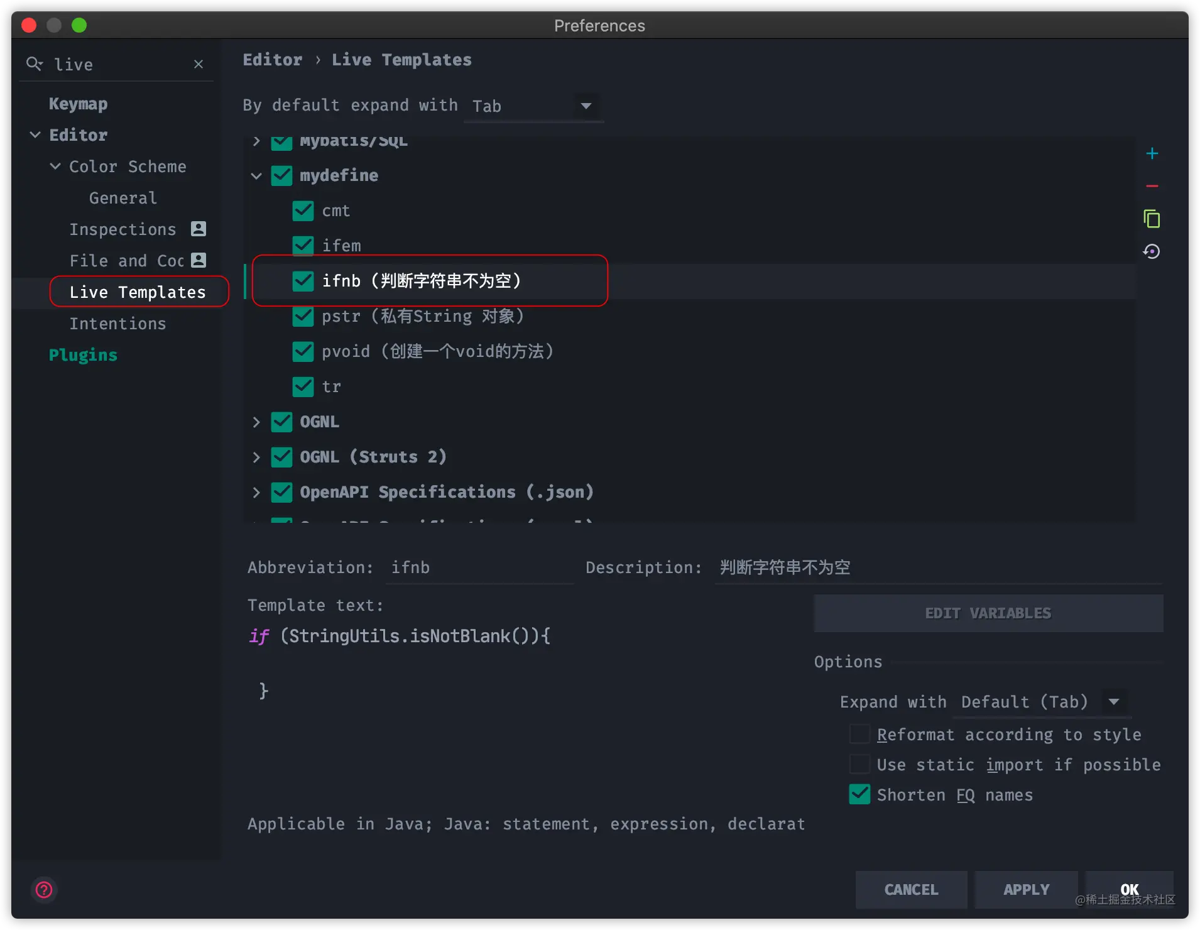The width and height of the screenshot is (1200, 930).
Task: Select Live Templates in the sidebar
Action: click(138, 292)
